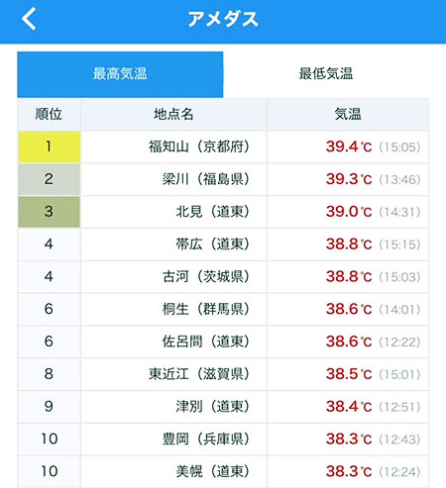Click the 39.4℃ temperature value
The width and height of the screenshot is (446, 488).
click(349, 146)
